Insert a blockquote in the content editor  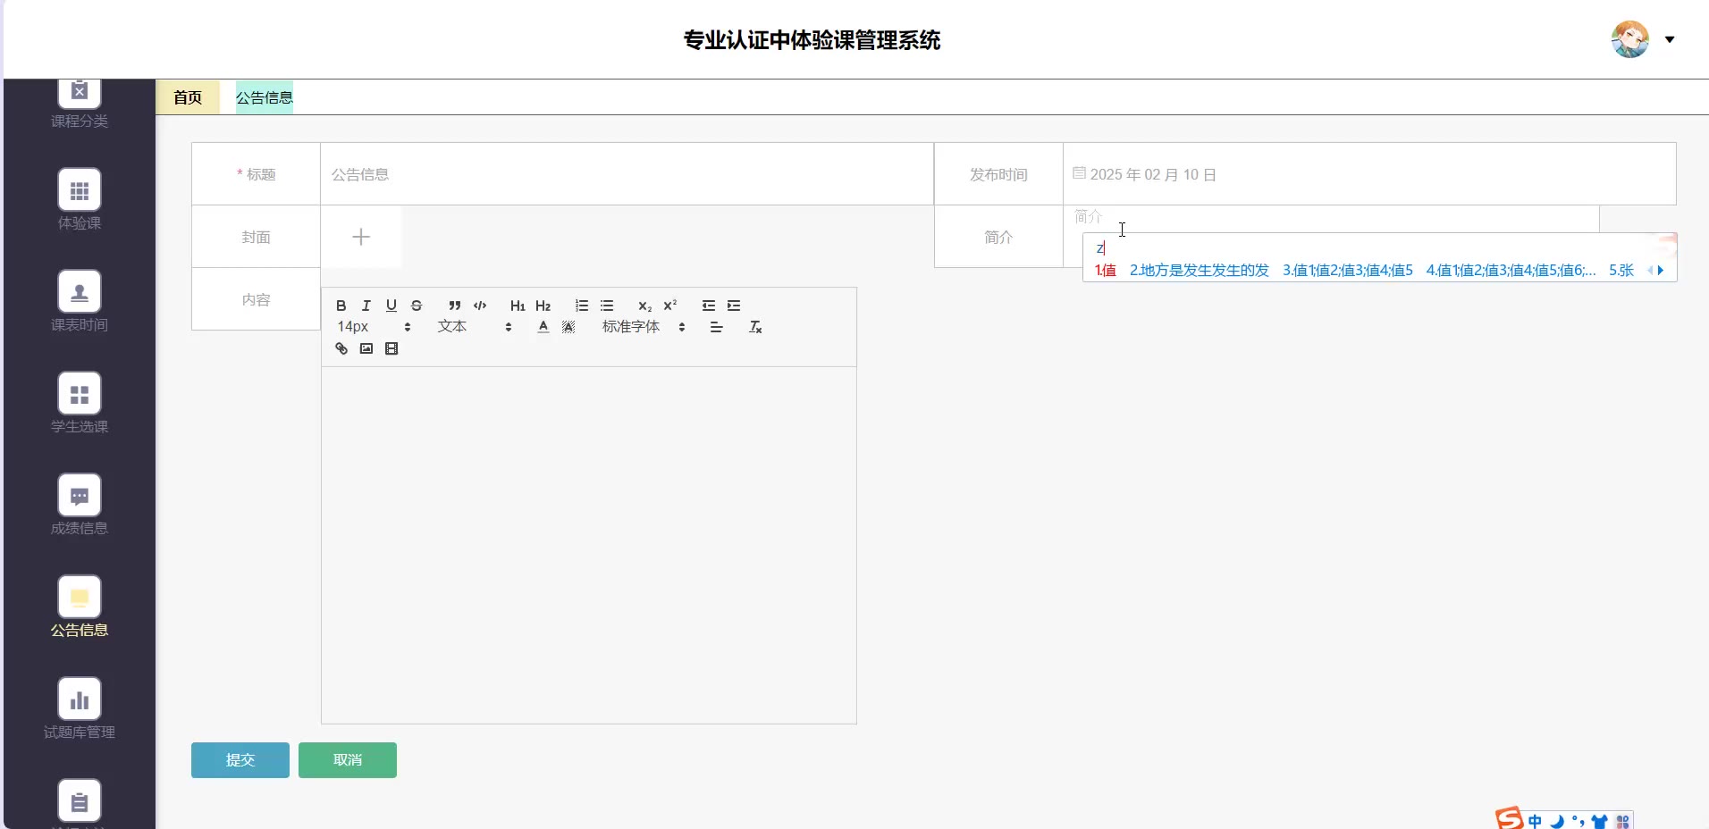pos(455,306)
